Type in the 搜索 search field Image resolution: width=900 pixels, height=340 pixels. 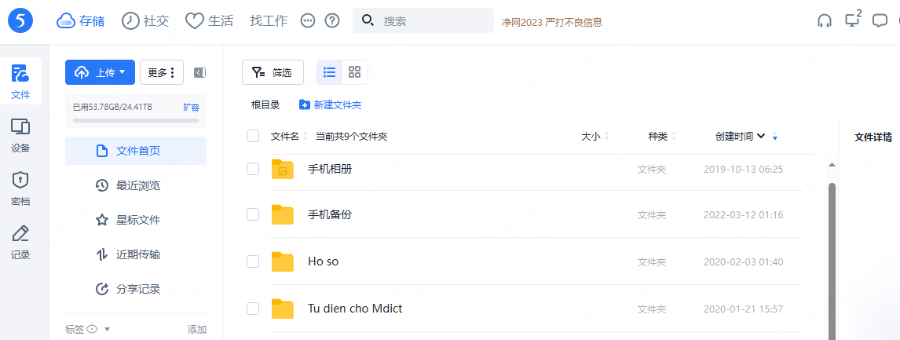pos(432,21)
